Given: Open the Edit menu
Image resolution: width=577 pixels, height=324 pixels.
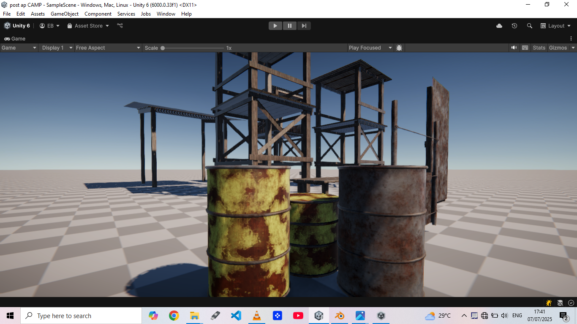Looking at the screenshot, I should point(21,14).
